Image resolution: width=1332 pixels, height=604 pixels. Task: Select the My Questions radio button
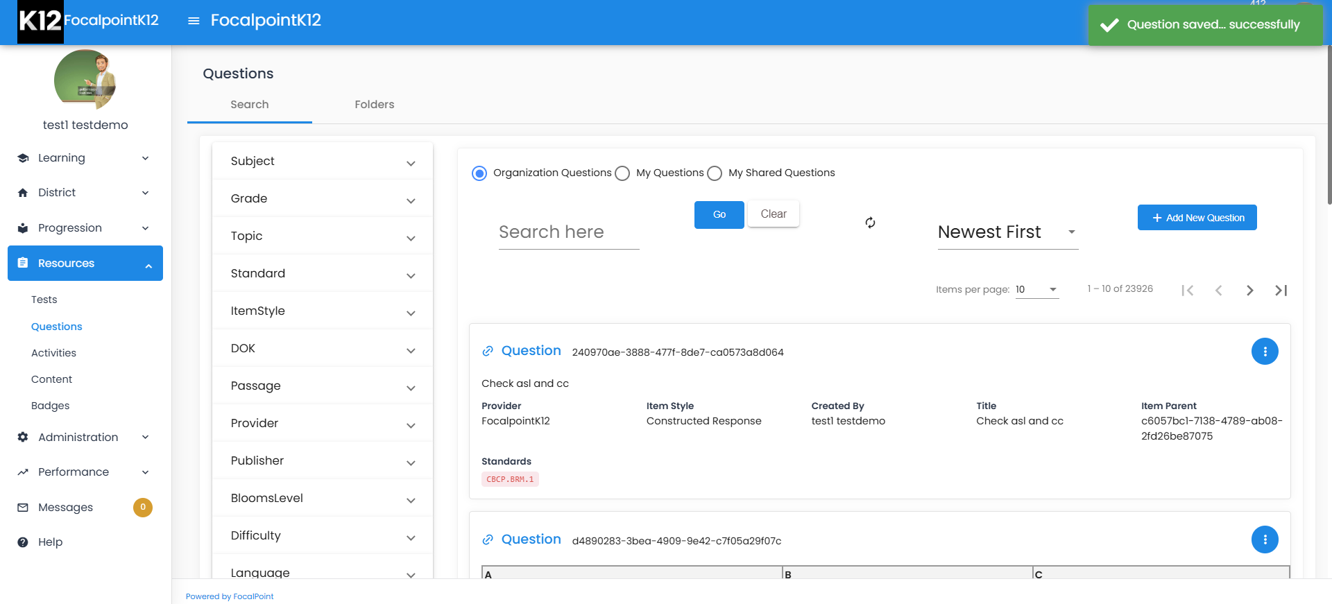click(x=622, y=173)
